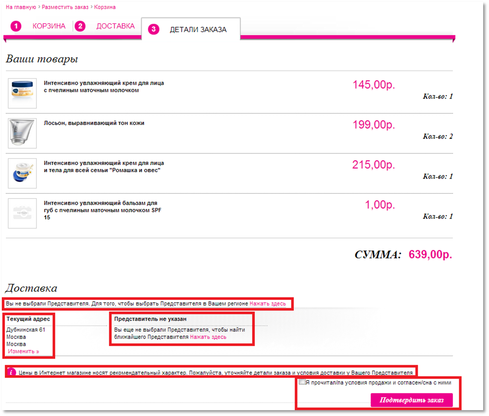
Task: Open the Ромашка и овес cream thumbnail
Action: [x=22, y=173]
